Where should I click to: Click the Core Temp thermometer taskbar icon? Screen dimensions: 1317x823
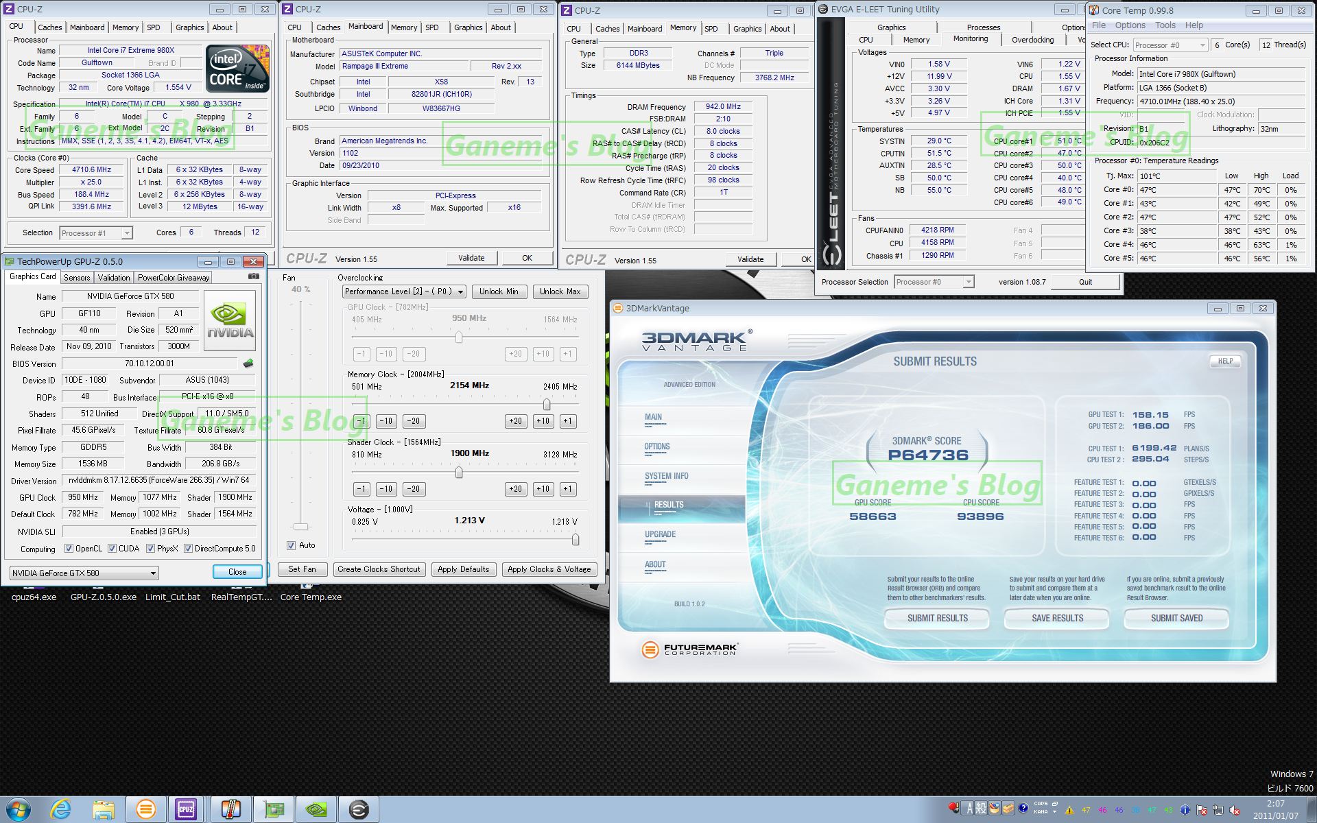[230, 809]
